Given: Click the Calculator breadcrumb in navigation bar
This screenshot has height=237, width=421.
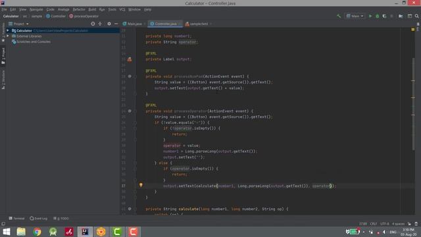Looking at the screenshot, I should click(x=11, y=16).
